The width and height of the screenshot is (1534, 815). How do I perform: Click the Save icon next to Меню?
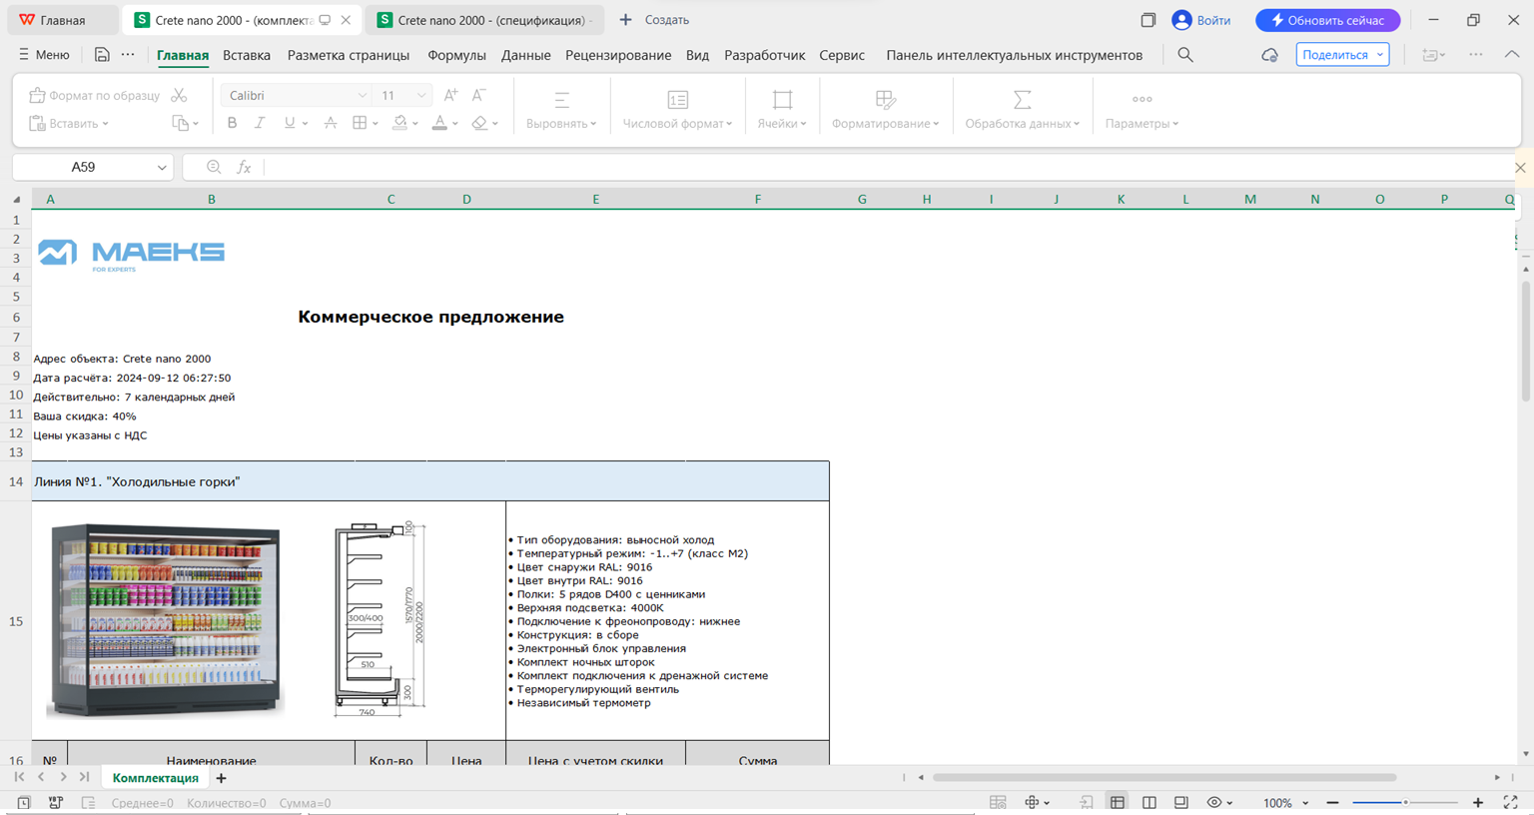102,55
